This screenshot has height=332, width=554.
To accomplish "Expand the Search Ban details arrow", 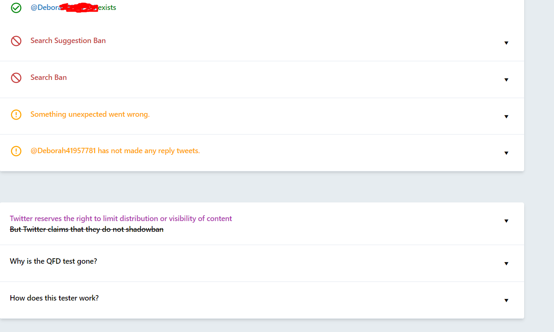I will [506, 80].
